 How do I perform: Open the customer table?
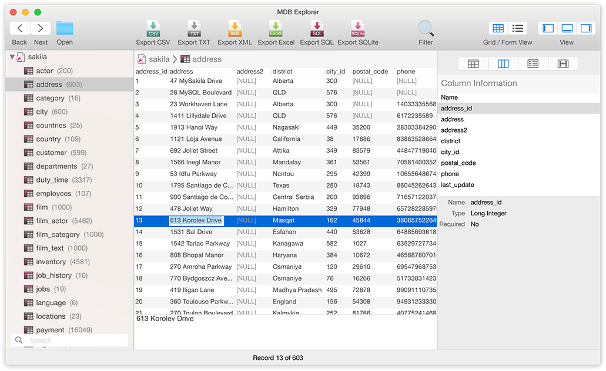69,153
